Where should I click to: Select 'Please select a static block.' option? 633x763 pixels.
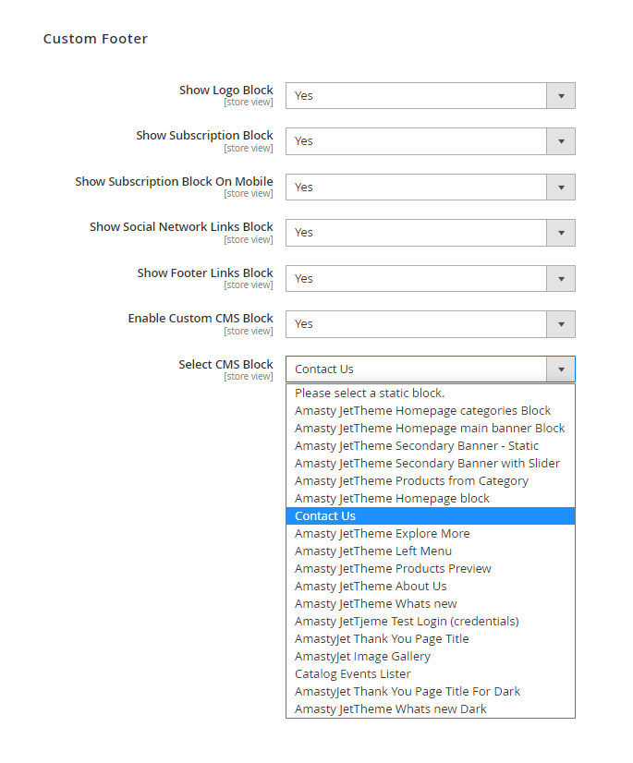click(370, 394)
